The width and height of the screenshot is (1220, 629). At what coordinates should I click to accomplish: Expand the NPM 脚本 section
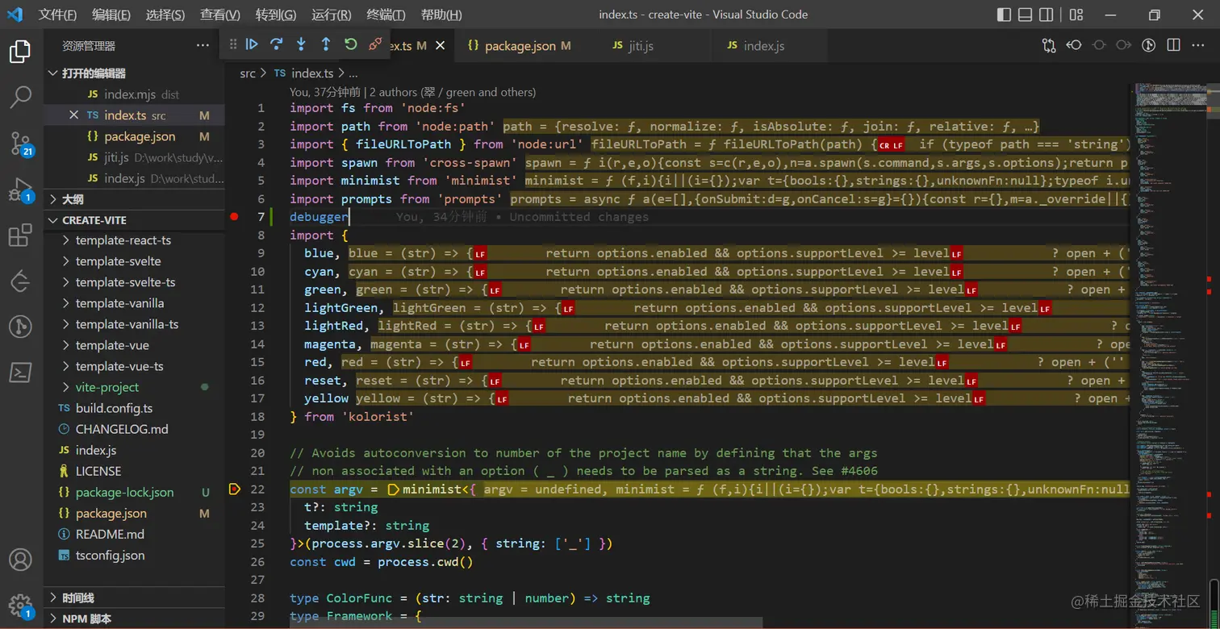pos(134,619)
